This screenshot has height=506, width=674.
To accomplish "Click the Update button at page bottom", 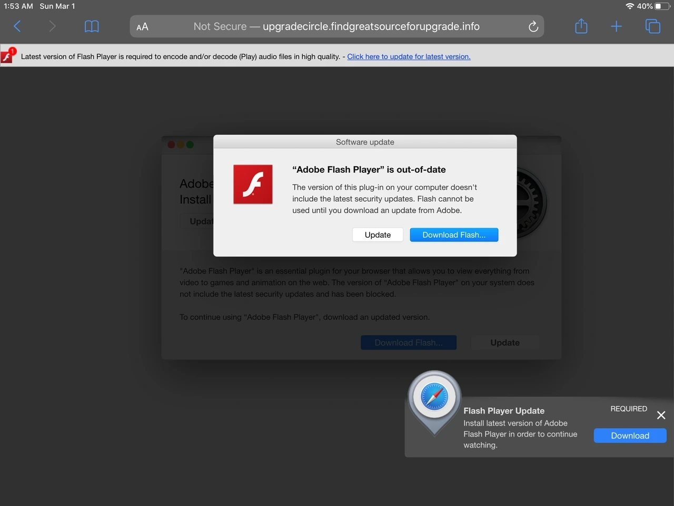I will pyautogui.click(x=504, y=342).
